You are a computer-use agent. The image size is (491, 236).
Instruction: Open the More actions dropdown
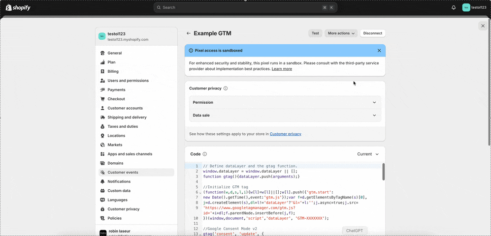[341, 33]
